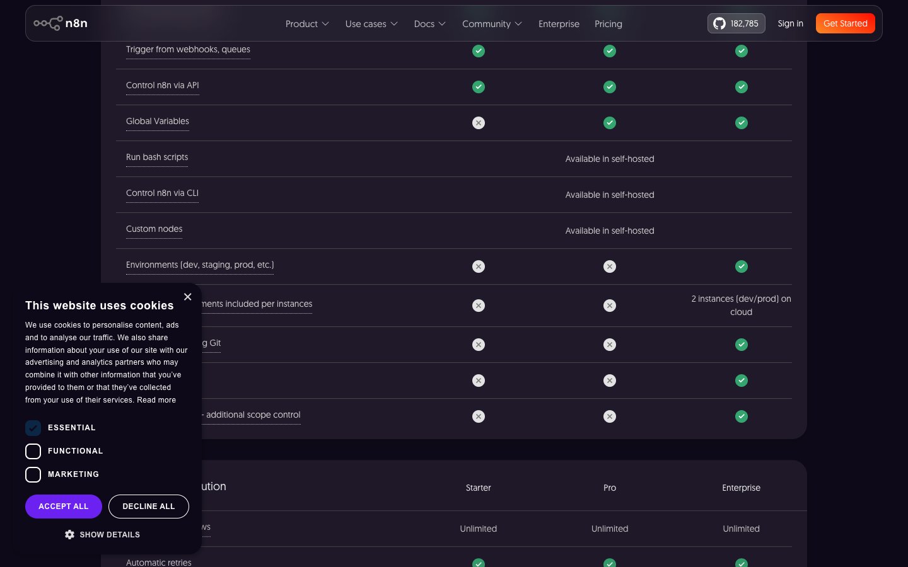Click the Environments row Enterprise check icon
Screen dimensions: 908x567
pyautogui.click(x=741, y=266)
